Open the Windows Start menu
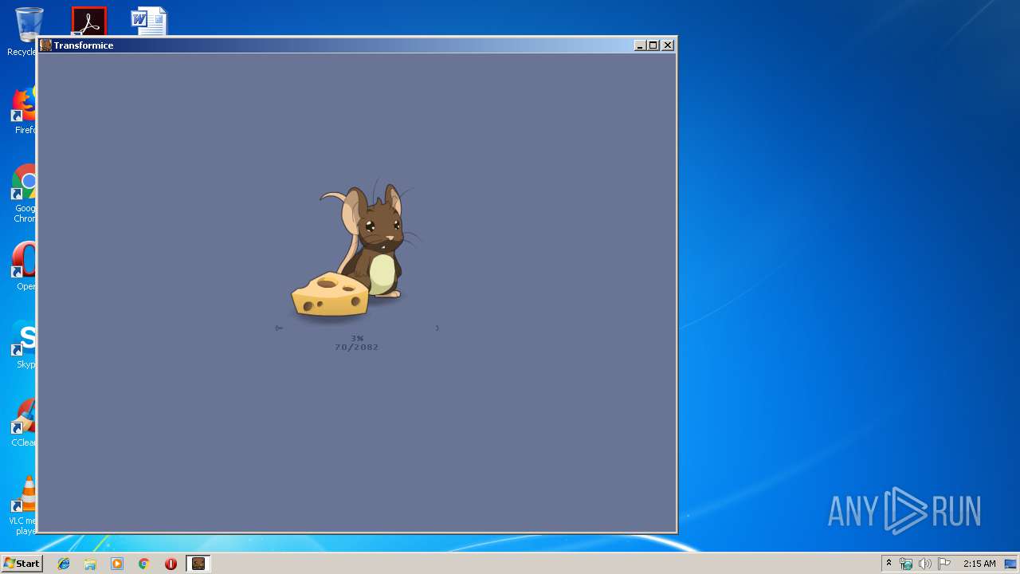 click(x=22, y=563)
